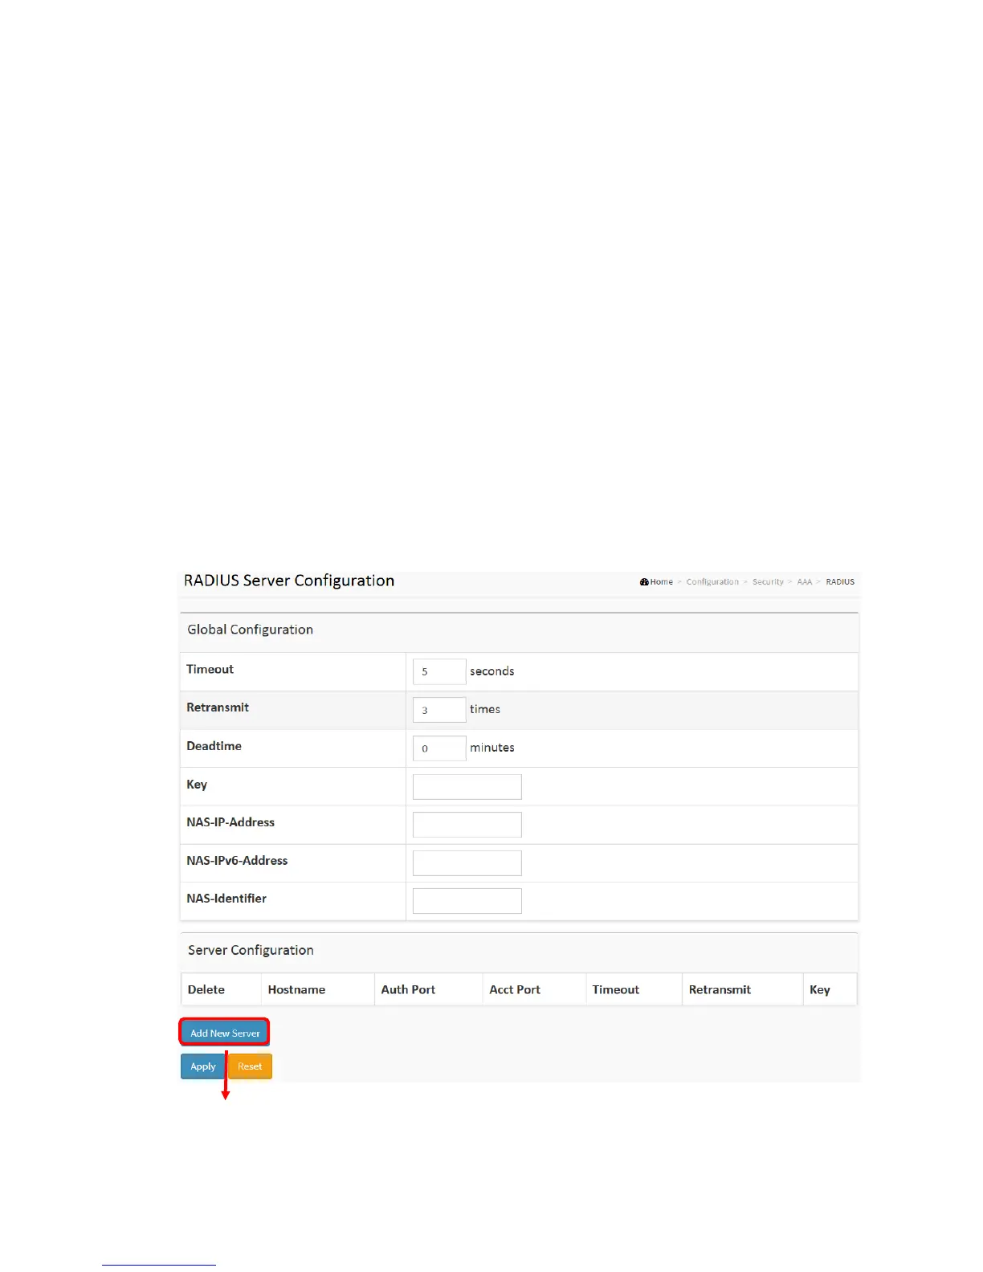Click the Add New Server button
The height and width of the screenshot is (1272, 983).
tap(225, 1033)
